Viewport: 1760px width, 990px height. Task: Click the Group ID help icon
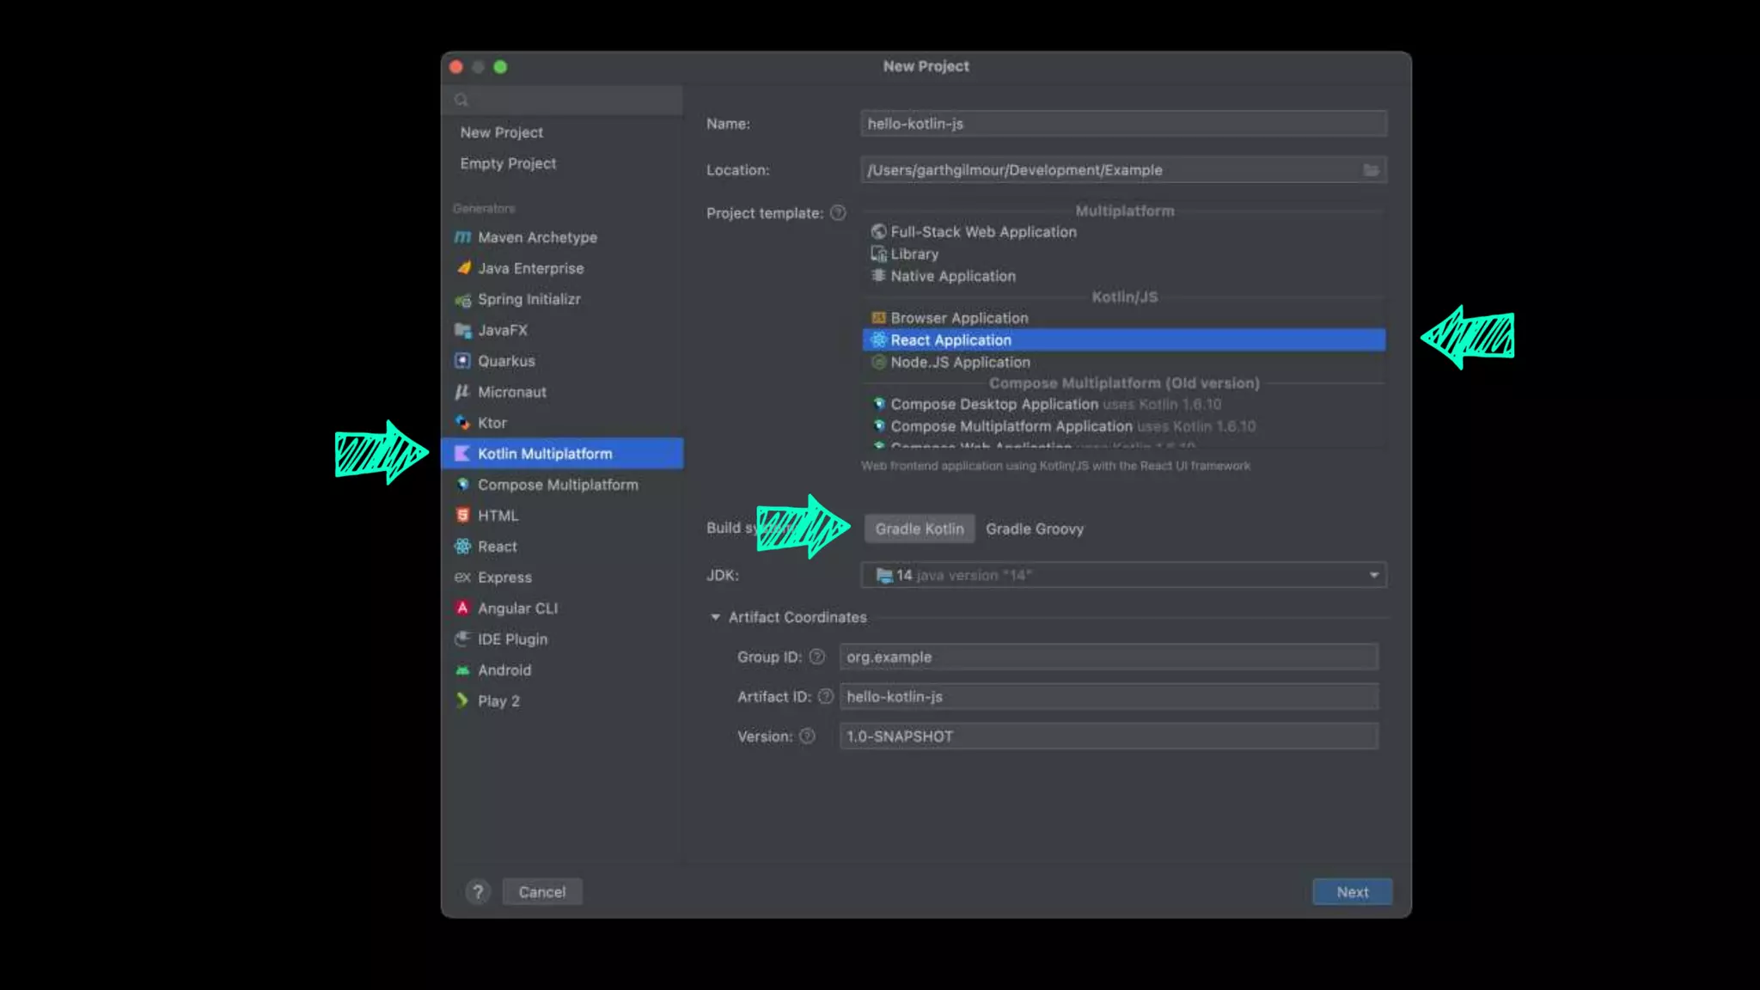point(817,657)
